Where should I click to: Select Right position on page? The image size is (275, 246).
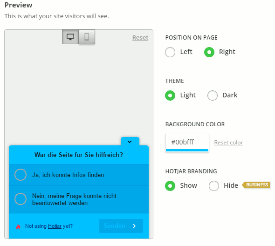click(x=209, y=52)
